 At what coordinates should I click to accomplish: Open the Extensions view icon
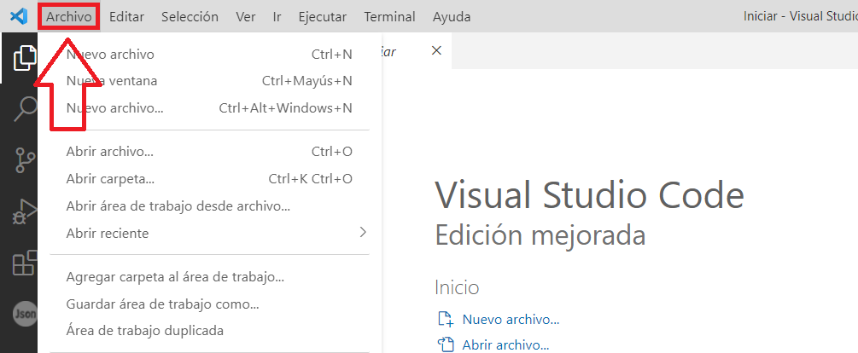(x=24, y=263)
